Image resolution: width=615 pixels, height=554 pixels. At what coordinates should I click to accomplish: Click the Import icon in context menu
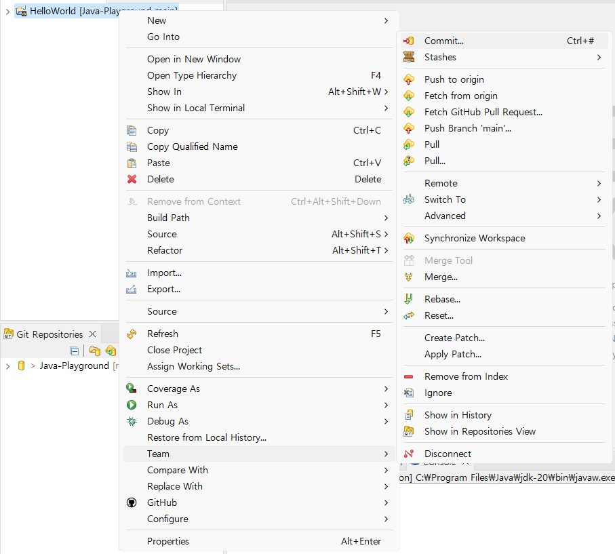coord(132,273)
